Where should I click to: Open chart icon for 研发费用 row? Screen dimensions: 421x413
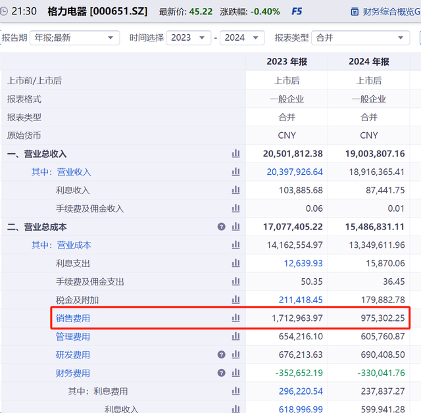(x=235, y=354)
